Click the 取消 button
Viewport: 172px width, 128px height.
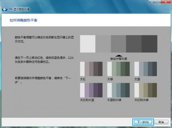(161, 122)
